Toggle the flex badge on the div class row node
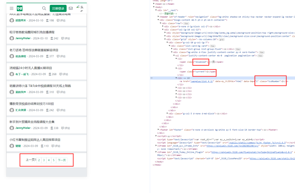This screenshot has height=193, width=295. tap(186, 24)
